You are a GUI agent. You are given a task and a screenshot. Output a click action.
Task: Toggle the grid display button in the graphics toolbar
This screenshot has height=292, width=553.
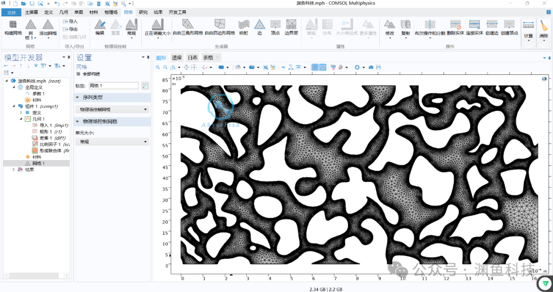coord(315,68)
